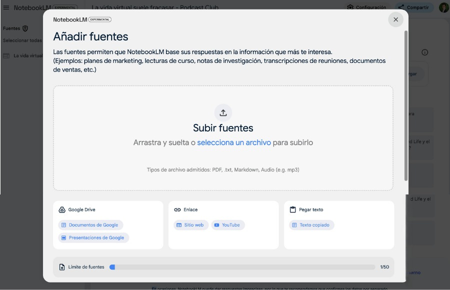The width and height of the screenshot is (450, 290).
Task: Click the dialog's vertical scrollbar
Action: click(x=406, y=105)
